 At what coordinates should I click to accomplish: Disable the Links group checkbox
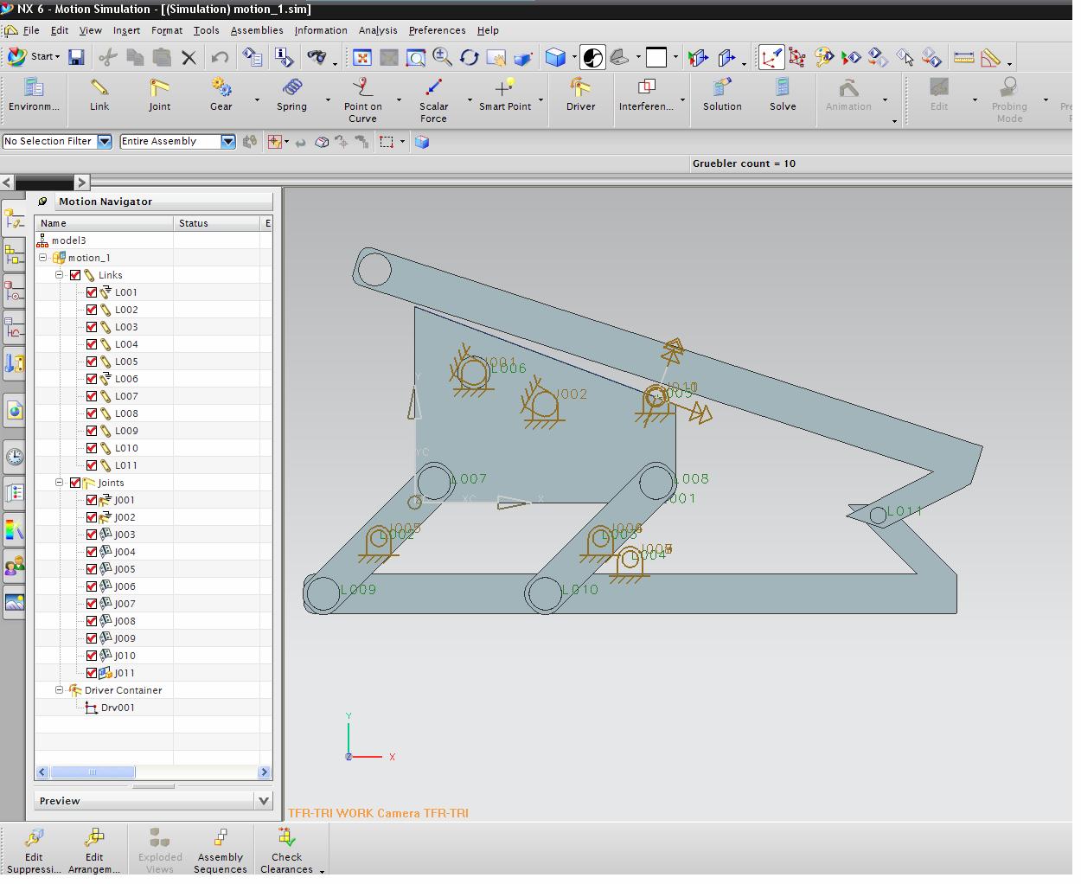[75, 275]
